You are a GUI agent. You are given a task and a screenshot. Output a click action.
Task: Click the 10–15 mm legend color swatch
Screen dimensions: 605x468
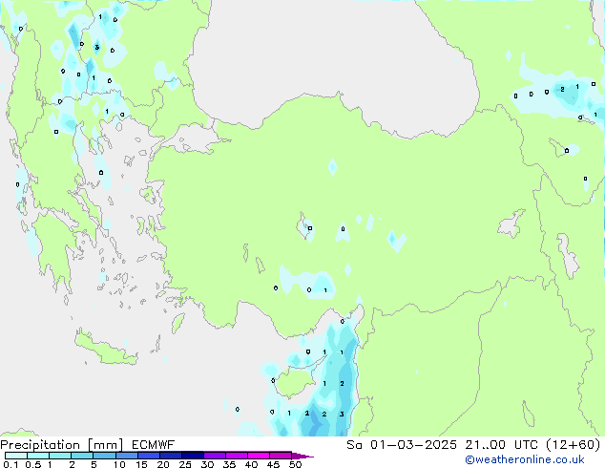pos(126,456)
